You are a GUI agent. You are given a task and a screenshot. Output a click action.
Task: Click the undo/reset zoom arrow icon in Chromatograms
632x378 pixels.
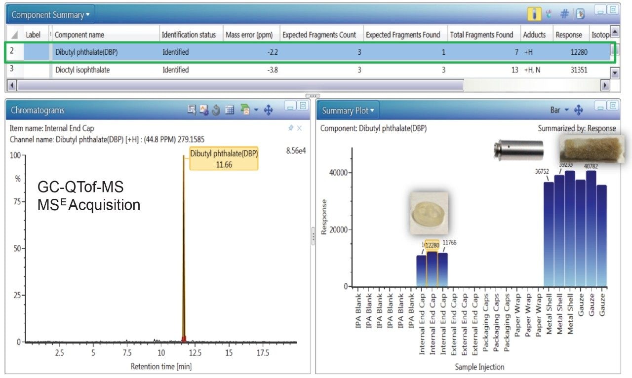click(x=216, y=111)
